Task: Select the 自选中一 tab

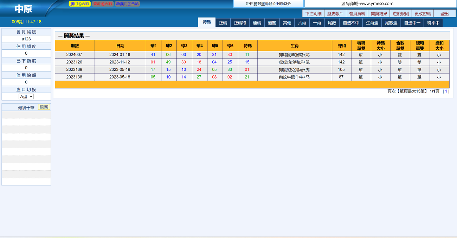Action: 412,23
